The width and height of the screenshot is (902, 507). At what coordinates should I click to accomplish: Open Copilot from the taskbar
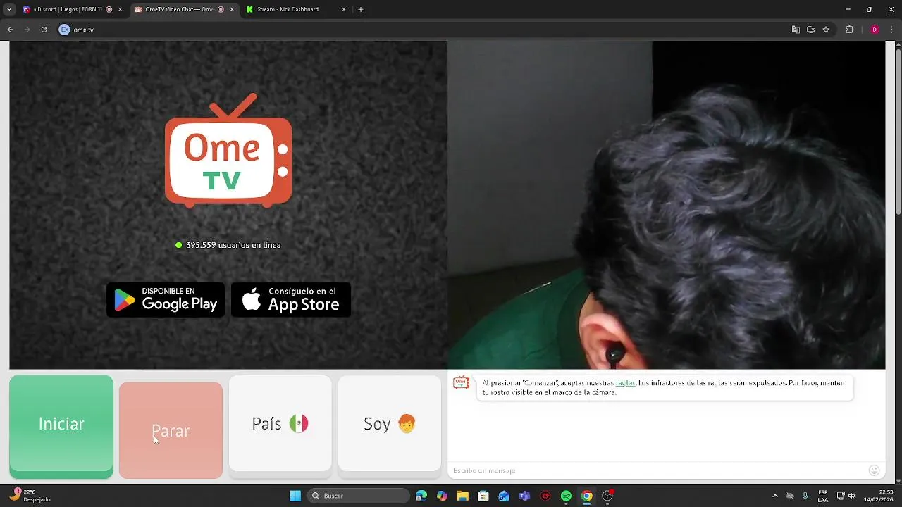pyautogui.click(x=442, y=496)
